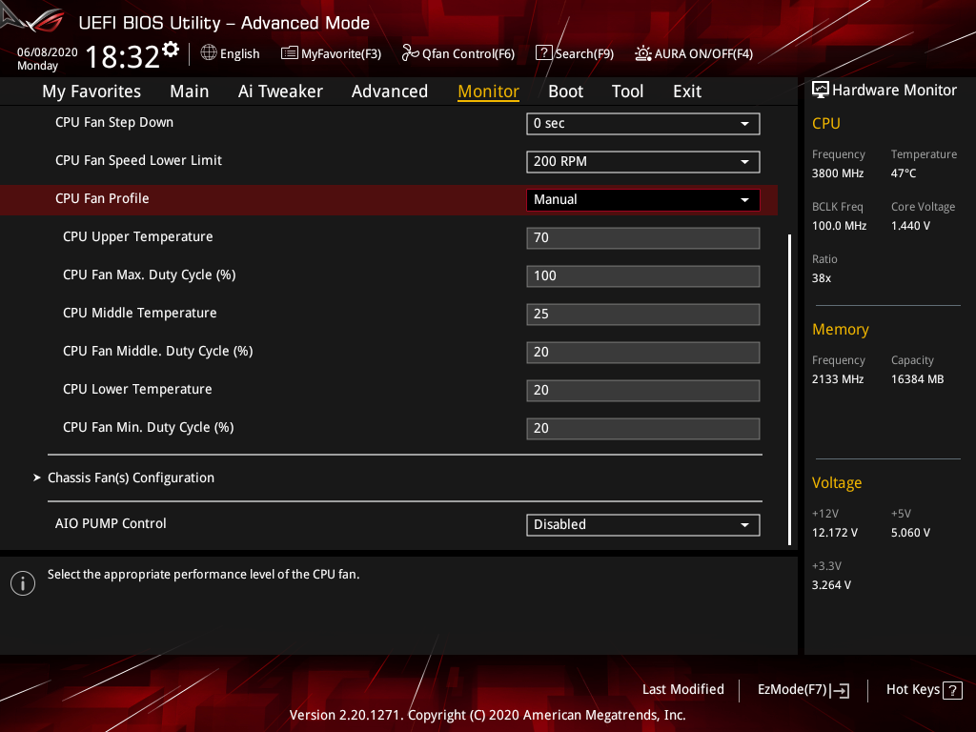Click the Core Voltage 1.440 V value
The image size is (976, 732).
[910, 226]
